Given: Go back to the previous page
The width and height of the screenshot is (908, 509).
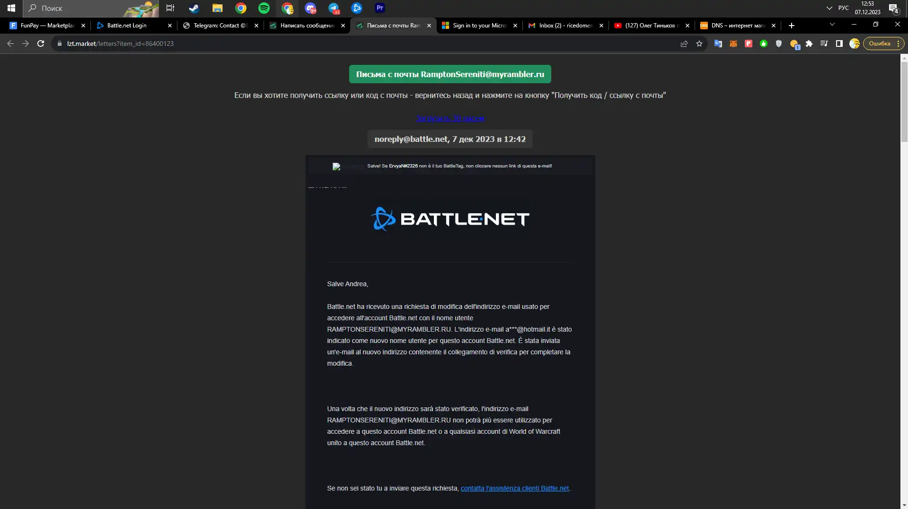Looking at the screenshot, I should pyautogui.click(x=10, y=44).
